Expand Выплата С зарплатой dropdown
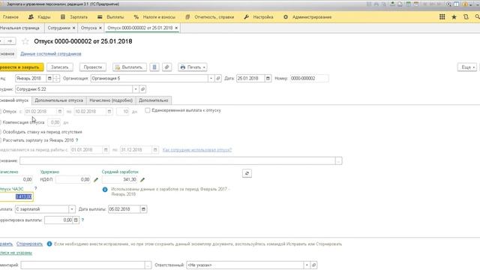Image resolution: width=480 pixels, height=270 pixels. (x=72, y=209)
